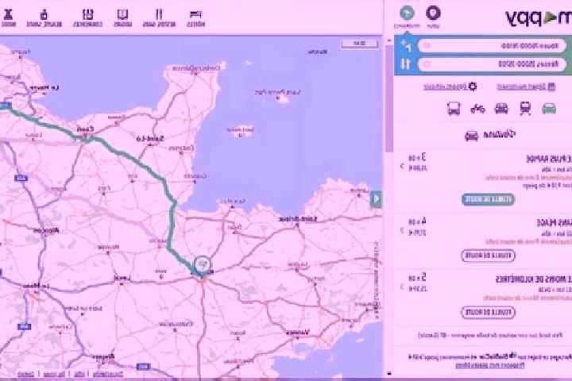
Task: Click the Laval label on the map
Action: 122,278
